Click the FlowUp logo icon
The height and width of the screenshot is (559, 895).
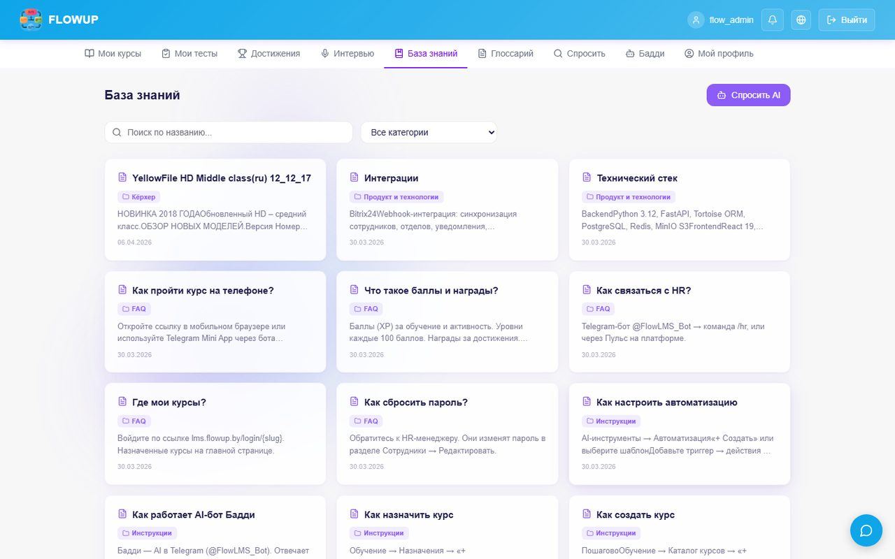[31, 20]
